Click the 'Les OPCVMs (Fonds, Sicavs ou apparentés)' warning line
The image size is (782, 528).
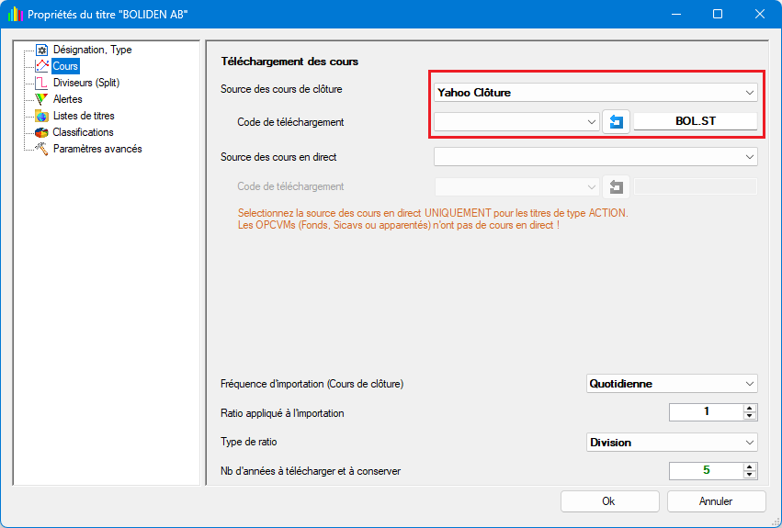tap(399, 225)
